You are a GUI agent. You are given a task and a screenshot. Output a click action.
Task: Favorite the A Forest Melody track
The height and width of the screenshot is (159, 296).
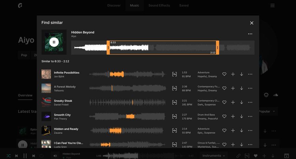tap(224, 88)
